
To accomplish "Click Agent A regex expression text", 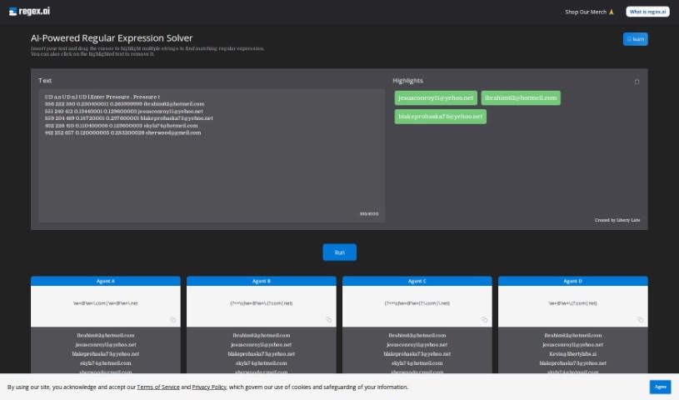I will tap(105, 303).
